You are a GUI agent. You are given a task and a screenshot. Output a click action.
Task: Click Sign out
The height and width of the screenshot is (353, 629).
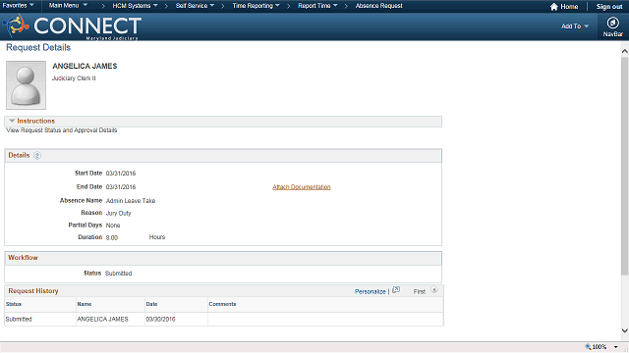[609, 7]
